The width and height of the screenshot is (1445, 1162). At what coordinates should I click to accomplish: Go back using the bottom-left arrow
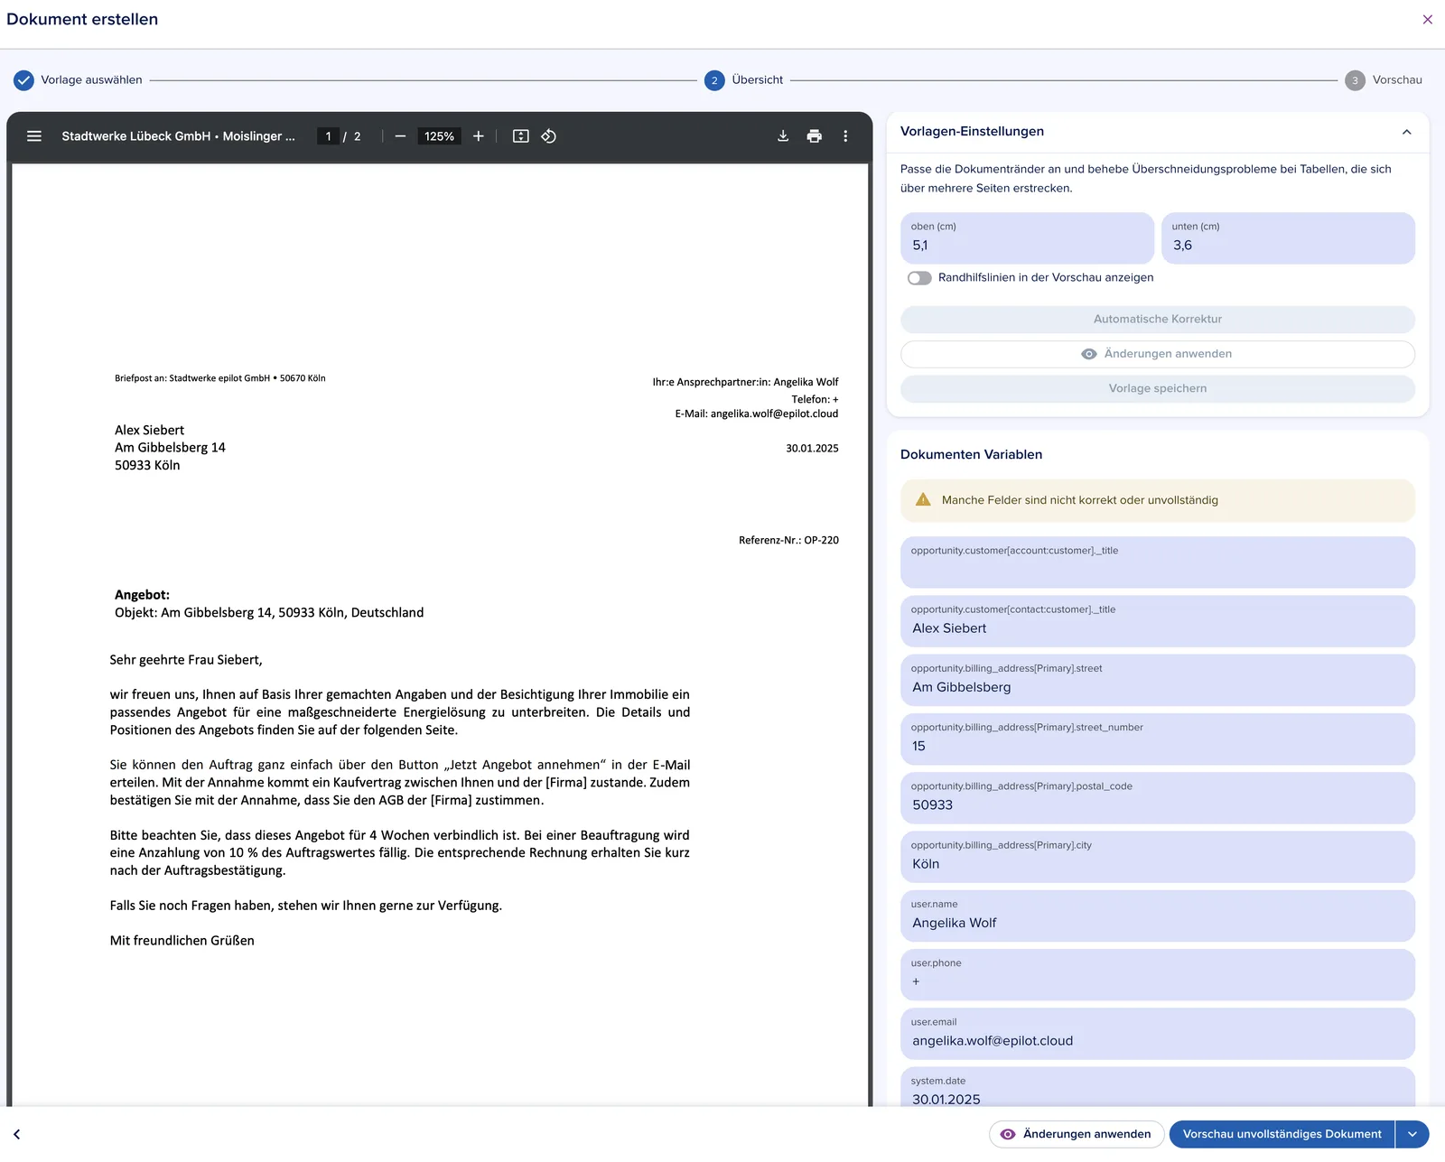pyautogui.click(x=16, y=1134)
